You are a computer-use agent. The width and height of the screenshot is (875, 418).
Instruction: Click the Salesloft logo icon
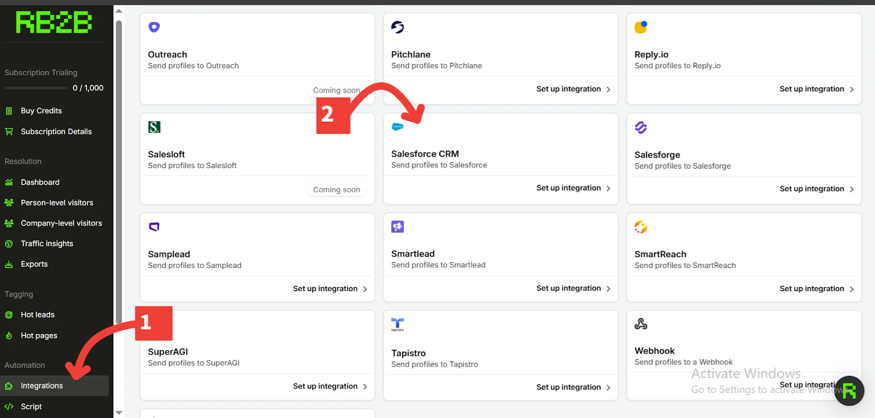154,127
